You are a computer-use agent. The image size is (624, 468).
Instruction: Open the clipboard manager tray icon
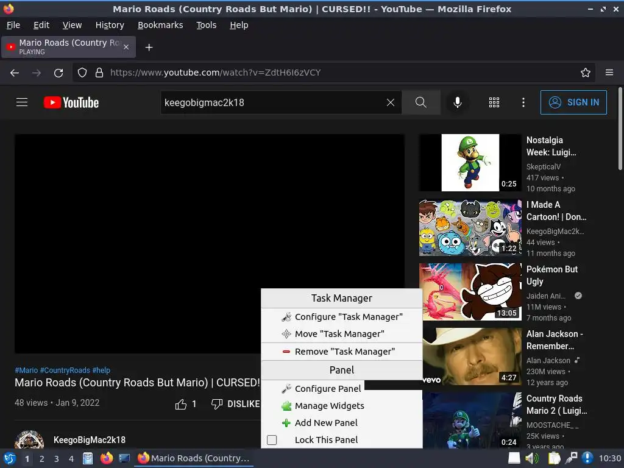tap(553, 458)
